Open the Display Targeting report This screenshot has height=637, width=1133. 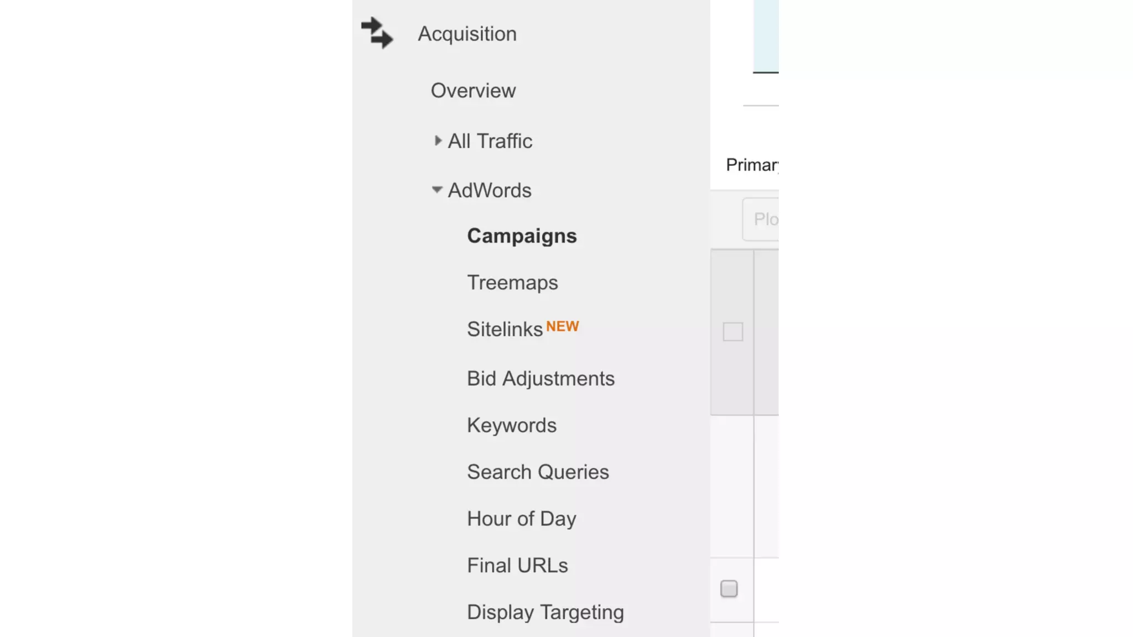545,612
